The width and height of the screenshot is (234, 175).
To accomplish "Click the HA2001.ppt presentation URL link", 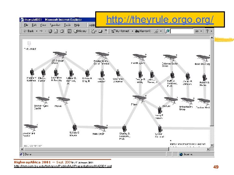I will 63,166.
